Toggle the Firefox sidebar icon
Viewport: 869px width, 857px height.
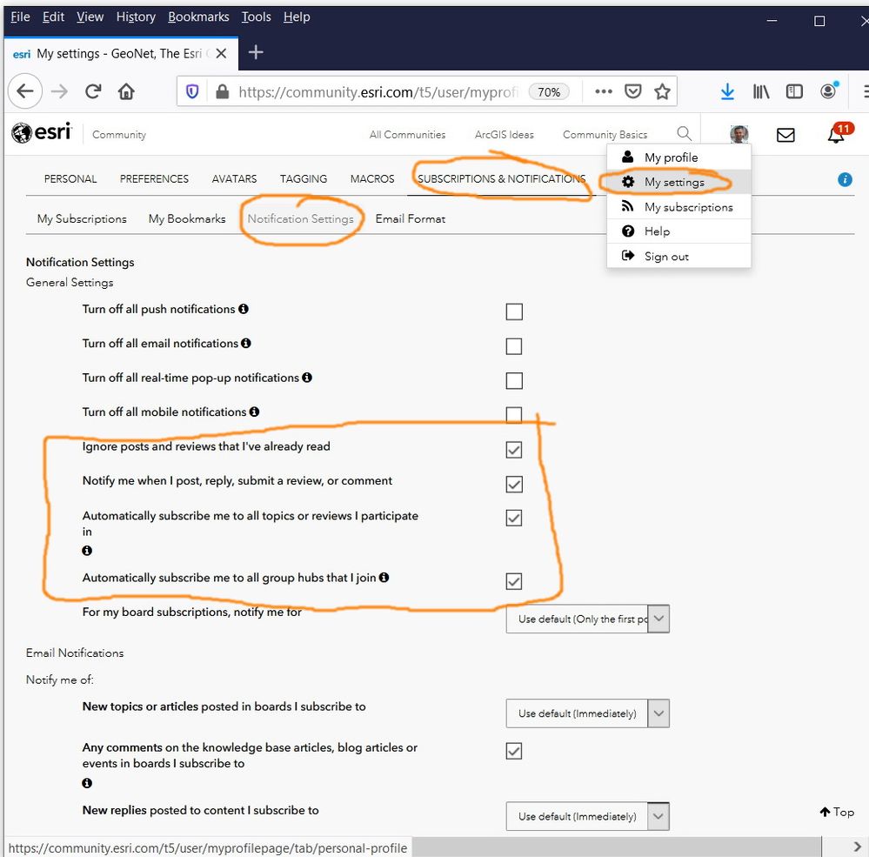coord(794,91)
